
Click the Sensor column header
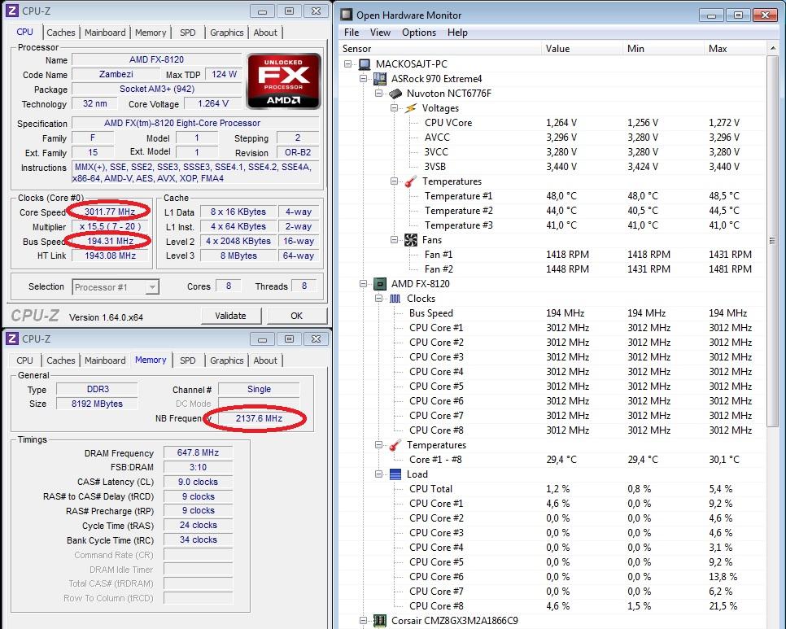point(441,49)
